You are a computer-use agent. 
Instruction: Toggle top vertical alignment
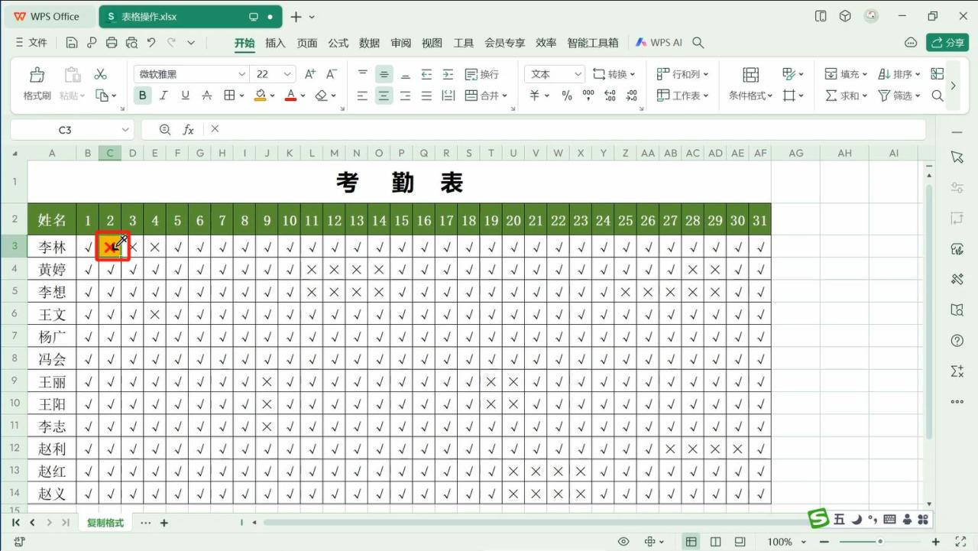pos(362,74)
